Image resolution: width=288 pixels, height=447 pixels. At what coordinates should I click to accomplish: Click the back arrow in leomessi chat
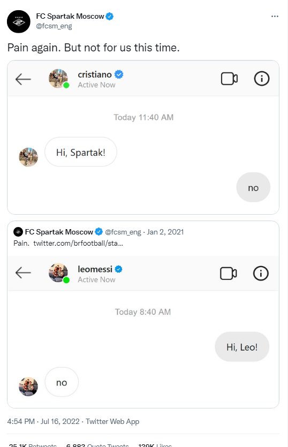pos(23,273)
